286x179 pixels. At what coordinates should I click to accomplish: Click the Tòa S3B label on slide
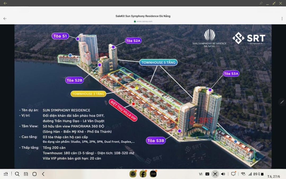point(156,141)
